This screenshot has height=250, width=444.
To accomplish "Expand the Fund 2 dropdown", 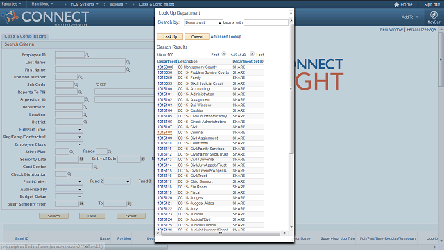I will click(117, 181).
